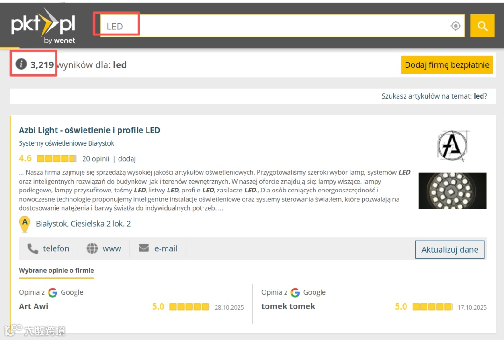Screen dimensions: 504x340
Task: Open address Białystok, Ciesielska 2 lok. 2
Action: point(83,224)
